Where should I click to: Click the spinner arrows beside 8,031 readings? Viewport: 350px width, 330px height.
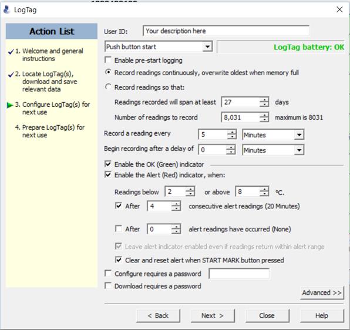[264, 117]
